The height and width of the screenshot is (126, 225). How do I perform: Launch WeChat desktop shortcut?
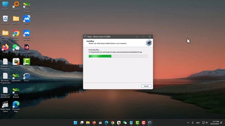(x=16, y=49)
